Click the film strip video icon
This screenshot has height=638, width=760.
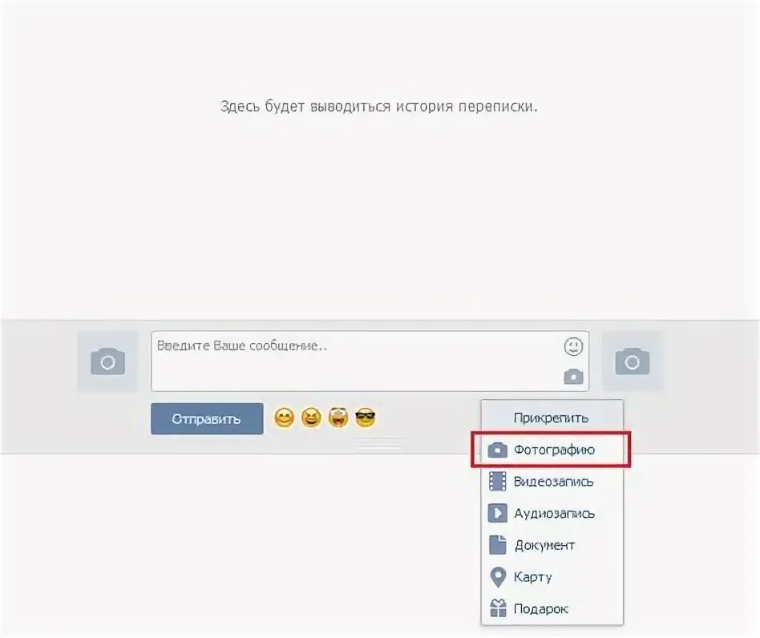(497, 481)
